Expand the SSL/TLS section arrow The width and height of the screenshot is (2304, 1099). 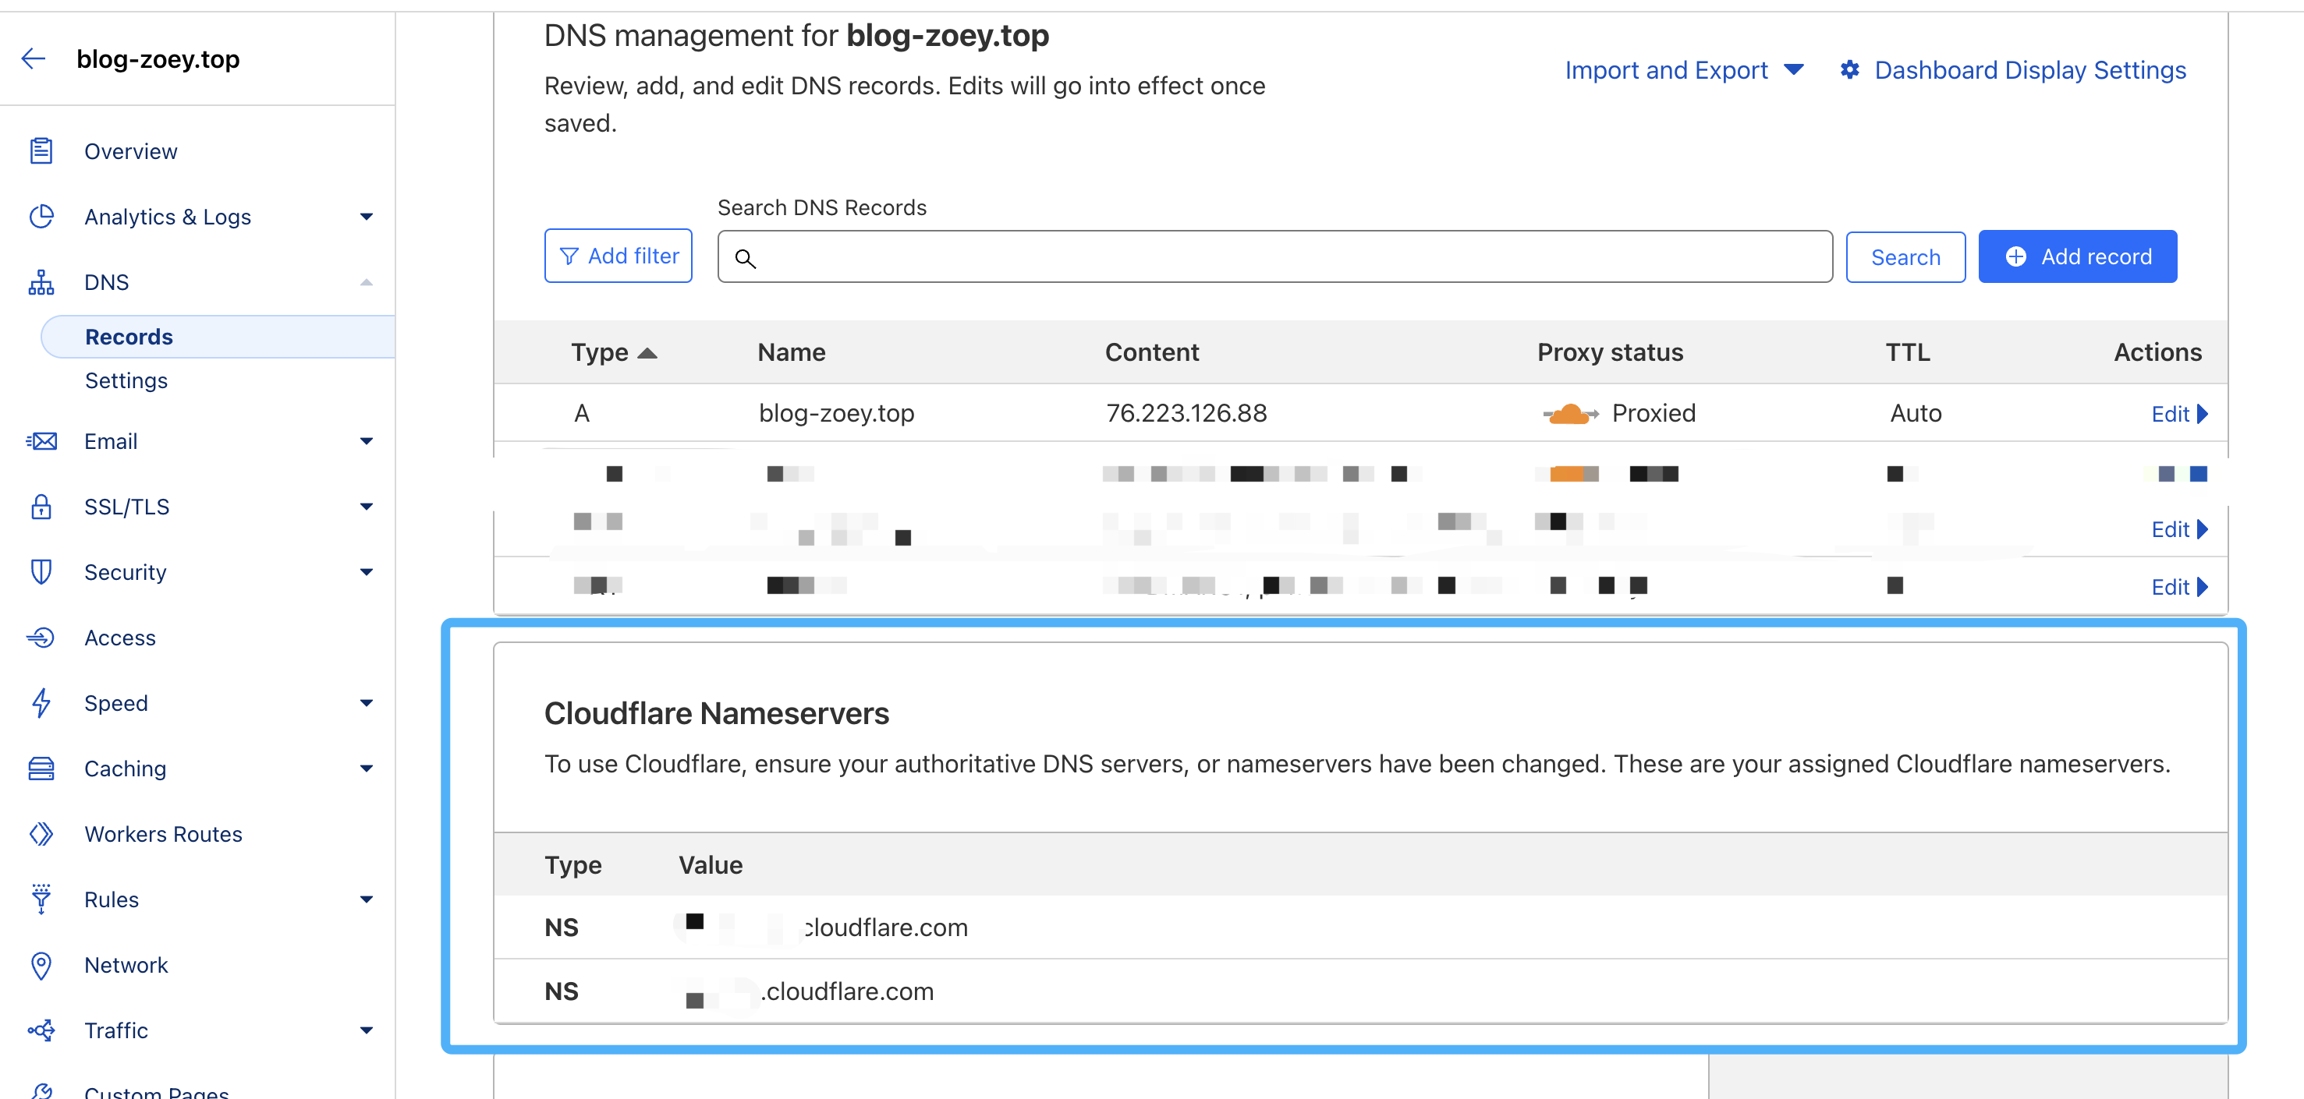click(366, 507)
